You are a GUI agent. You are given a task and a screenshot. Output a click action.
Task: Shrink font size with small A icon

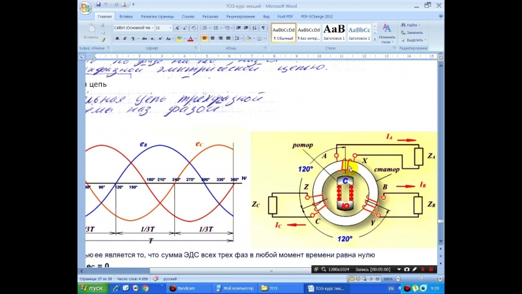pos(185,28)
